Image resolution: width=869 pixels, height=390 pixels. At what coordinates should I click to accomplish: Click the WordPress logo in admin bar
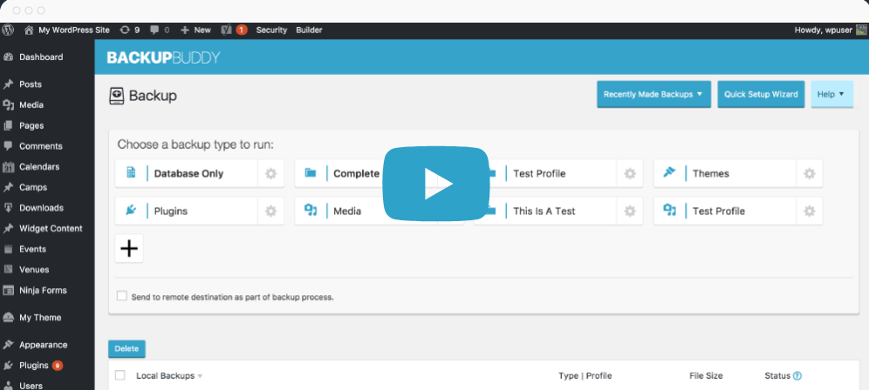[8, 30]
